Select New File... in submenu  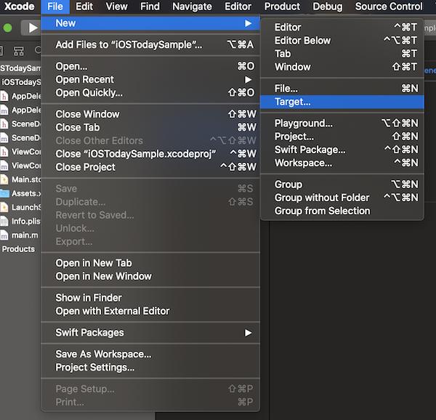[342, 89]
